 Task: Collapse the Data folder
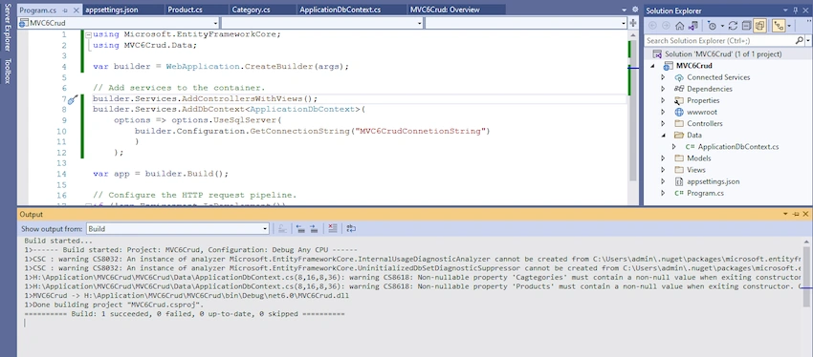tap(663, 135)
